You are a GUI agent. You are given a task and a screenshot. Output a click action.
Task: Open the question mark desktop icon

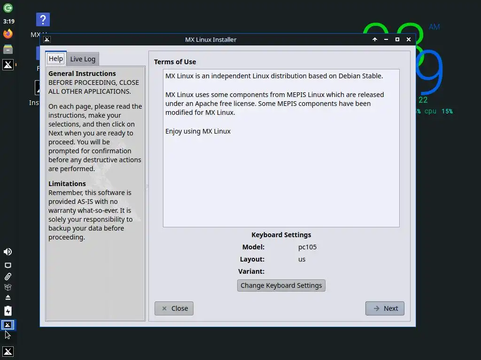(x=43, y=20)
